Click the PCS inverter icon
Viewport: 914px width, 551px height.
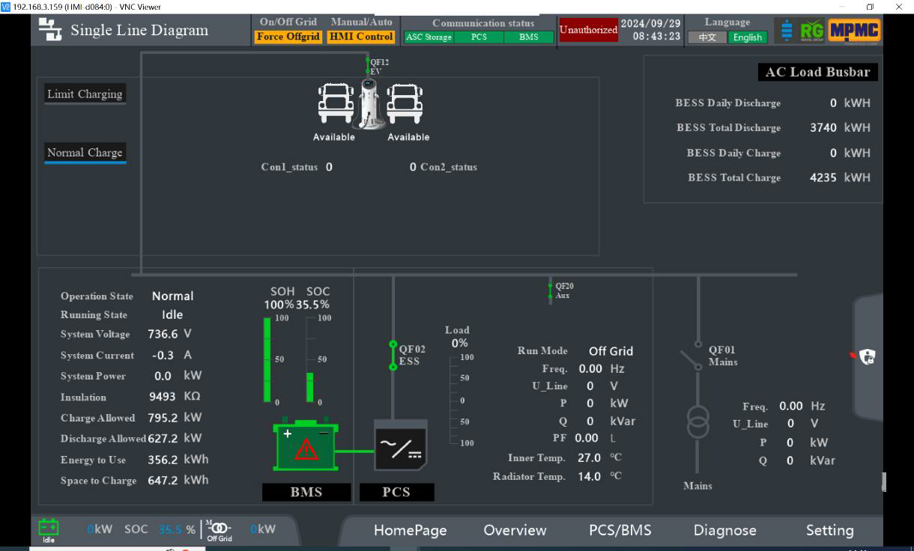coord(400,445)
